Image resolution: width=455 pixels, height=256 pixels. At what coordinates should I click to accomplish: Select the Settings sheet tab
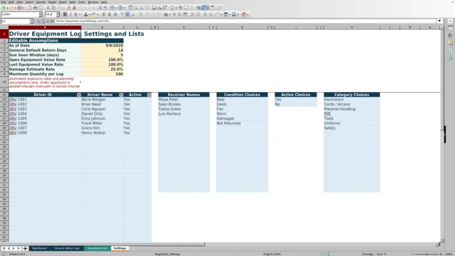[x=120, y=248]
